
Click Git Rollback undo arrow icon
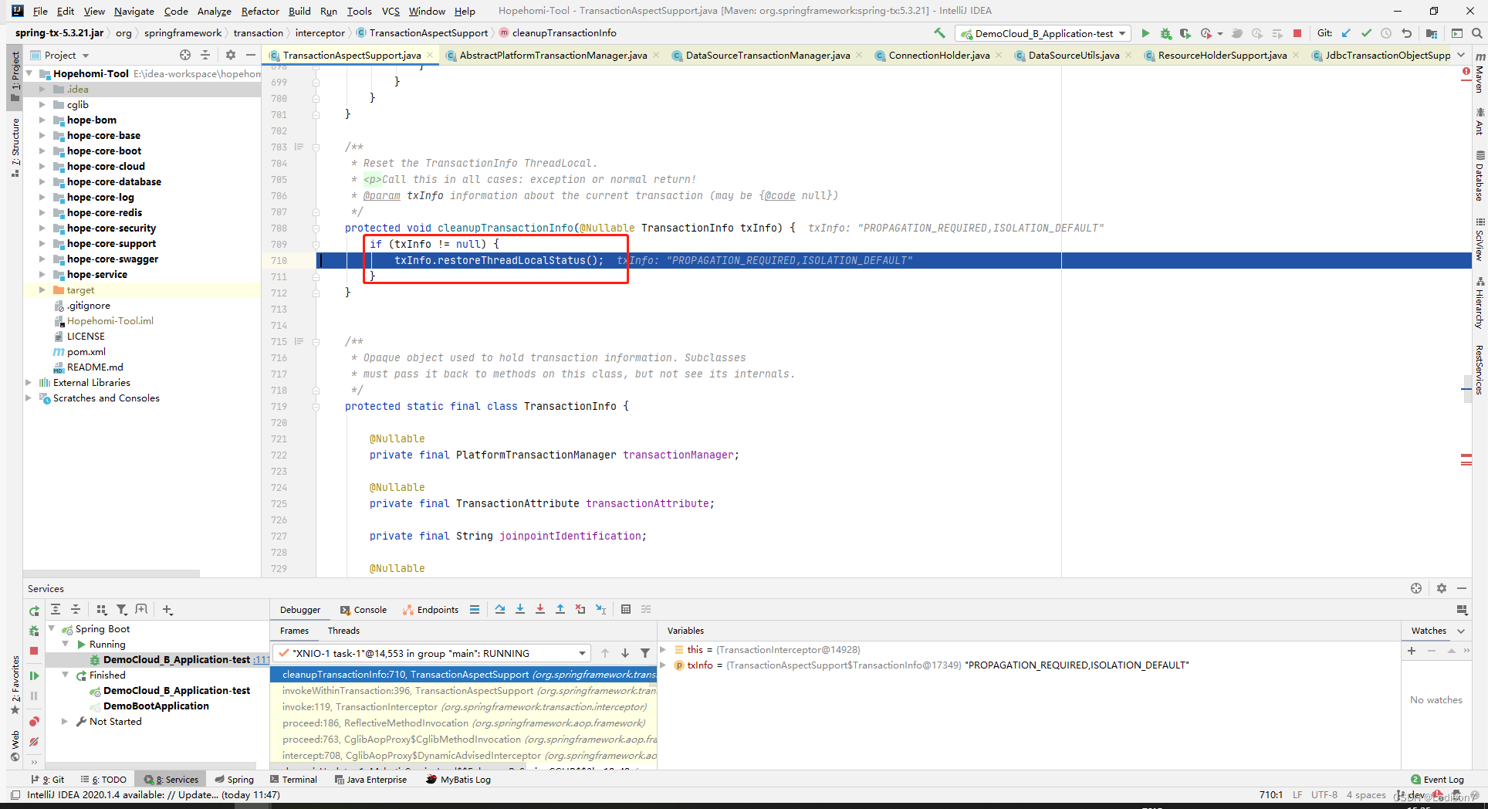coord(1406,33)
